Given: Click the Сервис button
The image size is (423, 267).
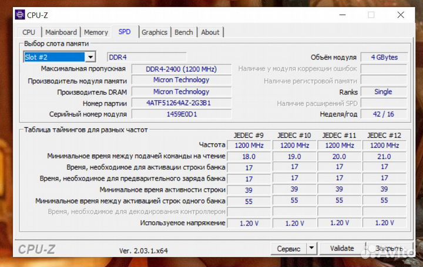Looking at the screenshot, I should [x=288, y=249].
